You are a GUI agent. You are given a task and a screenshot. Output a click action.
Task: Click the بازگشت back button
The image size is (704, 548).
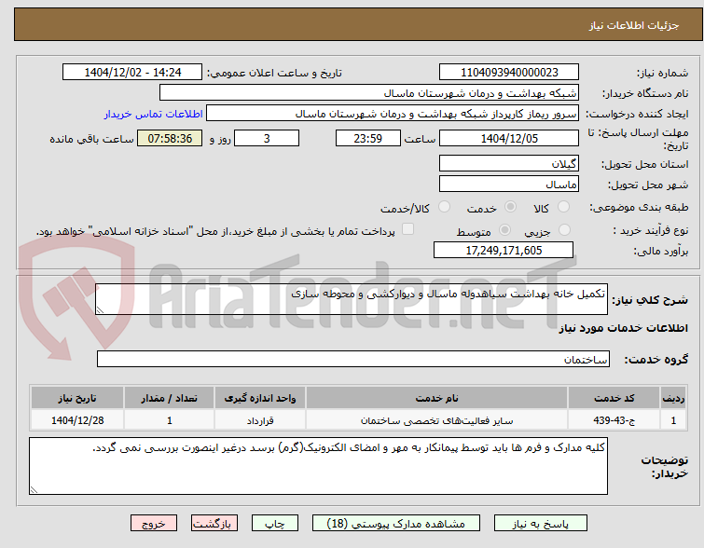tap(214, 524)
